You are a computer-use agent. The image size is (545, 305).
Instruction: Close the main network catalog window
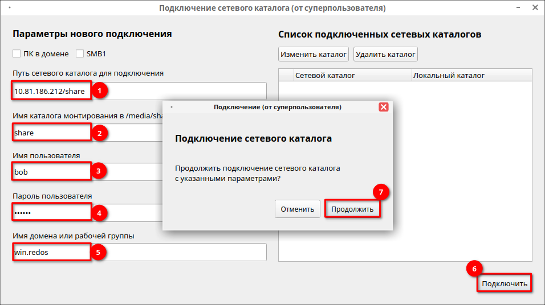point(534,9)
